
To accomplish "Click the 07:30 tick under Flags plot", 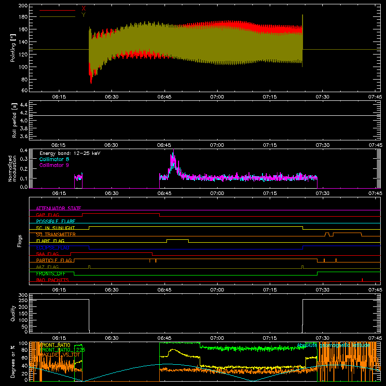I will (x=322, y=290).
